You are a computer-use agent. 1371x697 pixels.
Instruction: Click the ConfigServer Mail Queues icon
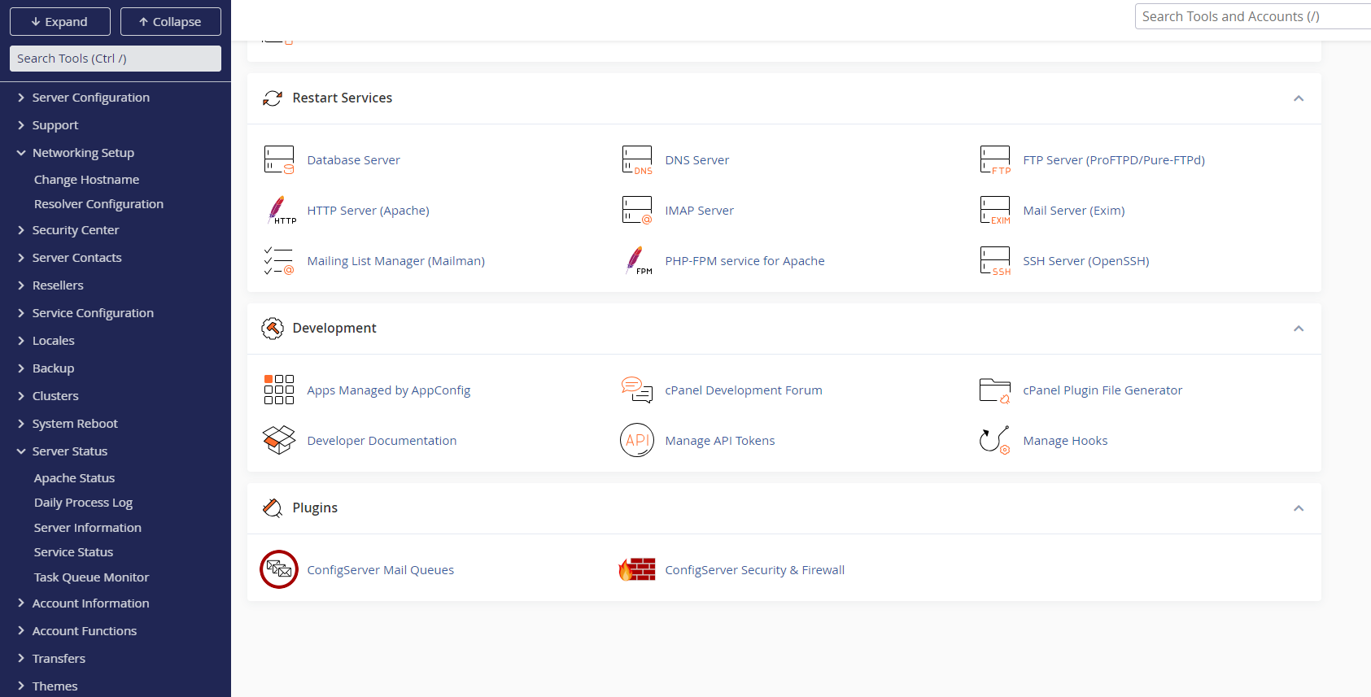279,569
